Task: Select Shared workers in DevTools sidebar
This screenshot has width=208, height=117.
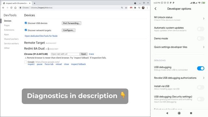Action: click(x=11, y=39)
